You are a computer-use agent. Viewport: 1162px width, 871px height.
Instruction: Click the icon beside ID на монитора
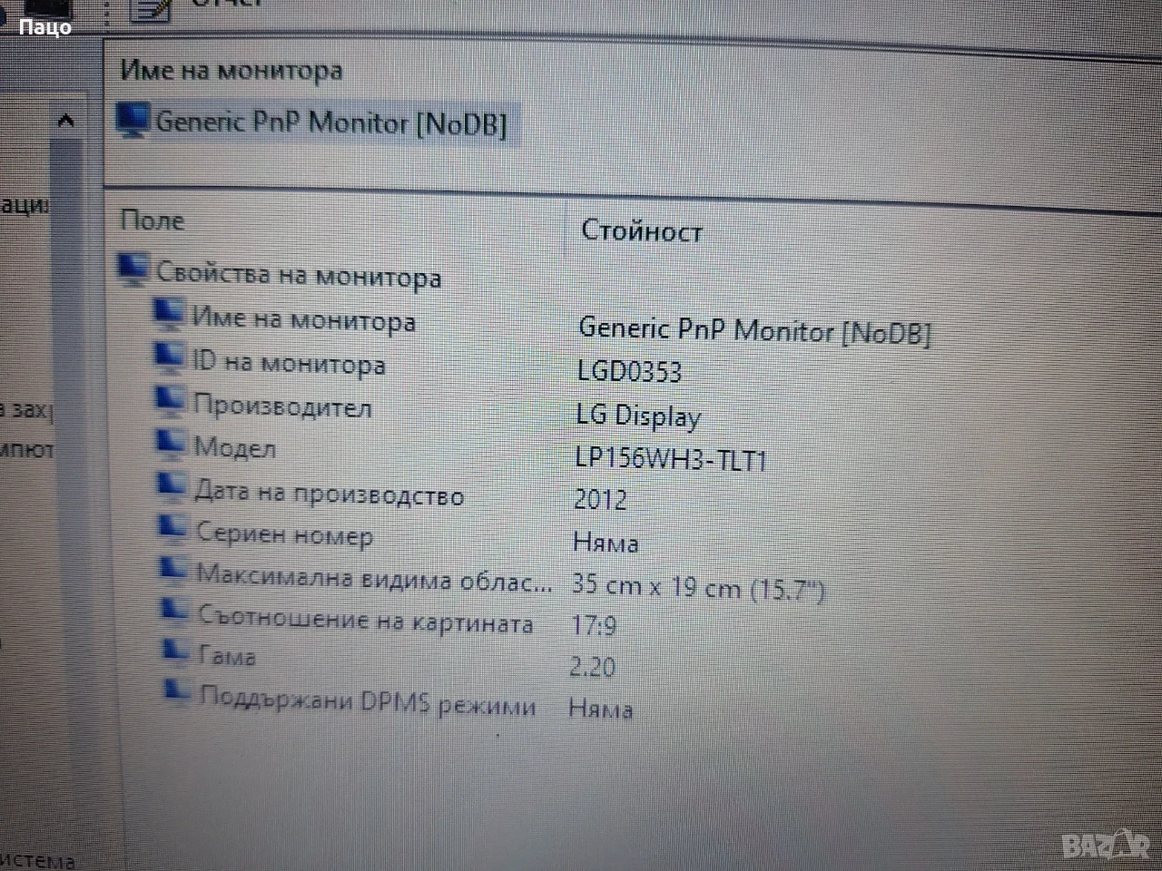(170, 356)
